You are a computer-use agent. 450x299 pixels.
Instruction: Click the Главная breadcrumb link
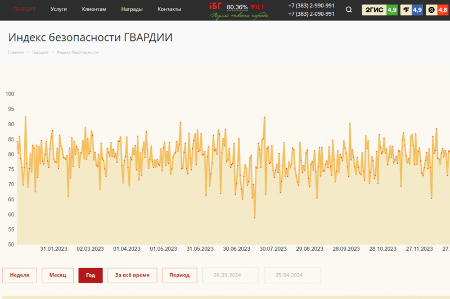coord(16,52)
